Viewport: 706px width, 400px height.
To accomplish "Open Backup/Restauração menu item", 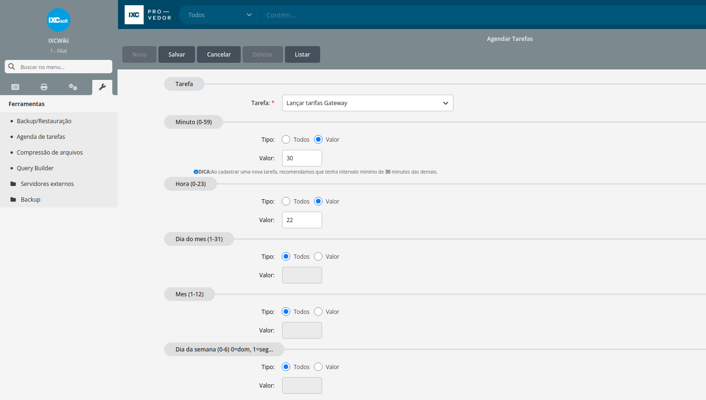I will pos(44,121).
